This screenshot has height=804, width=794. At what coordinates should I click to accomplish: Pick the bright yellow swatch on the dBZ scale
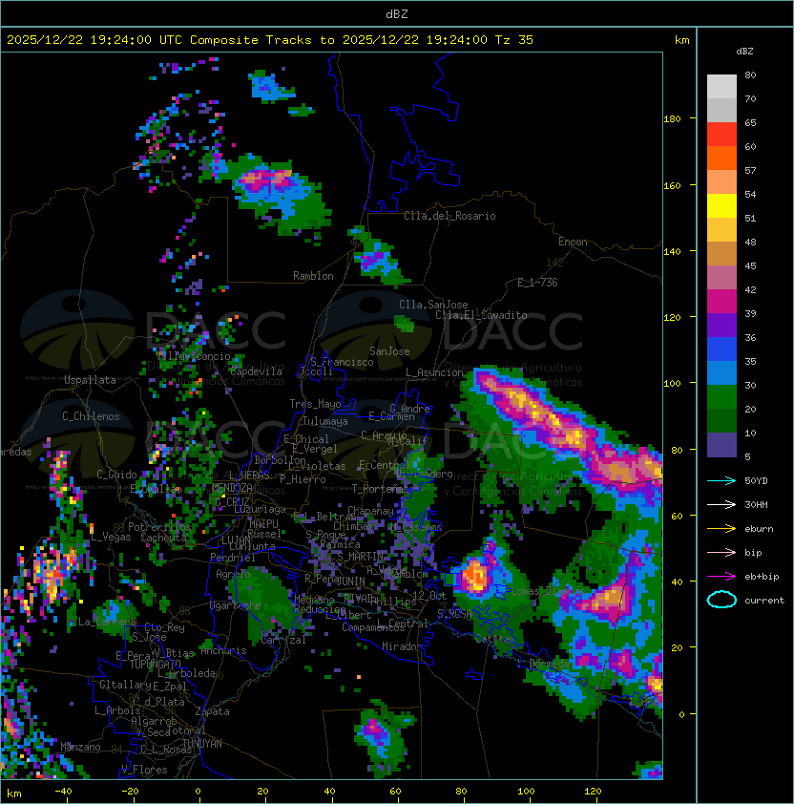pos(721,206)
